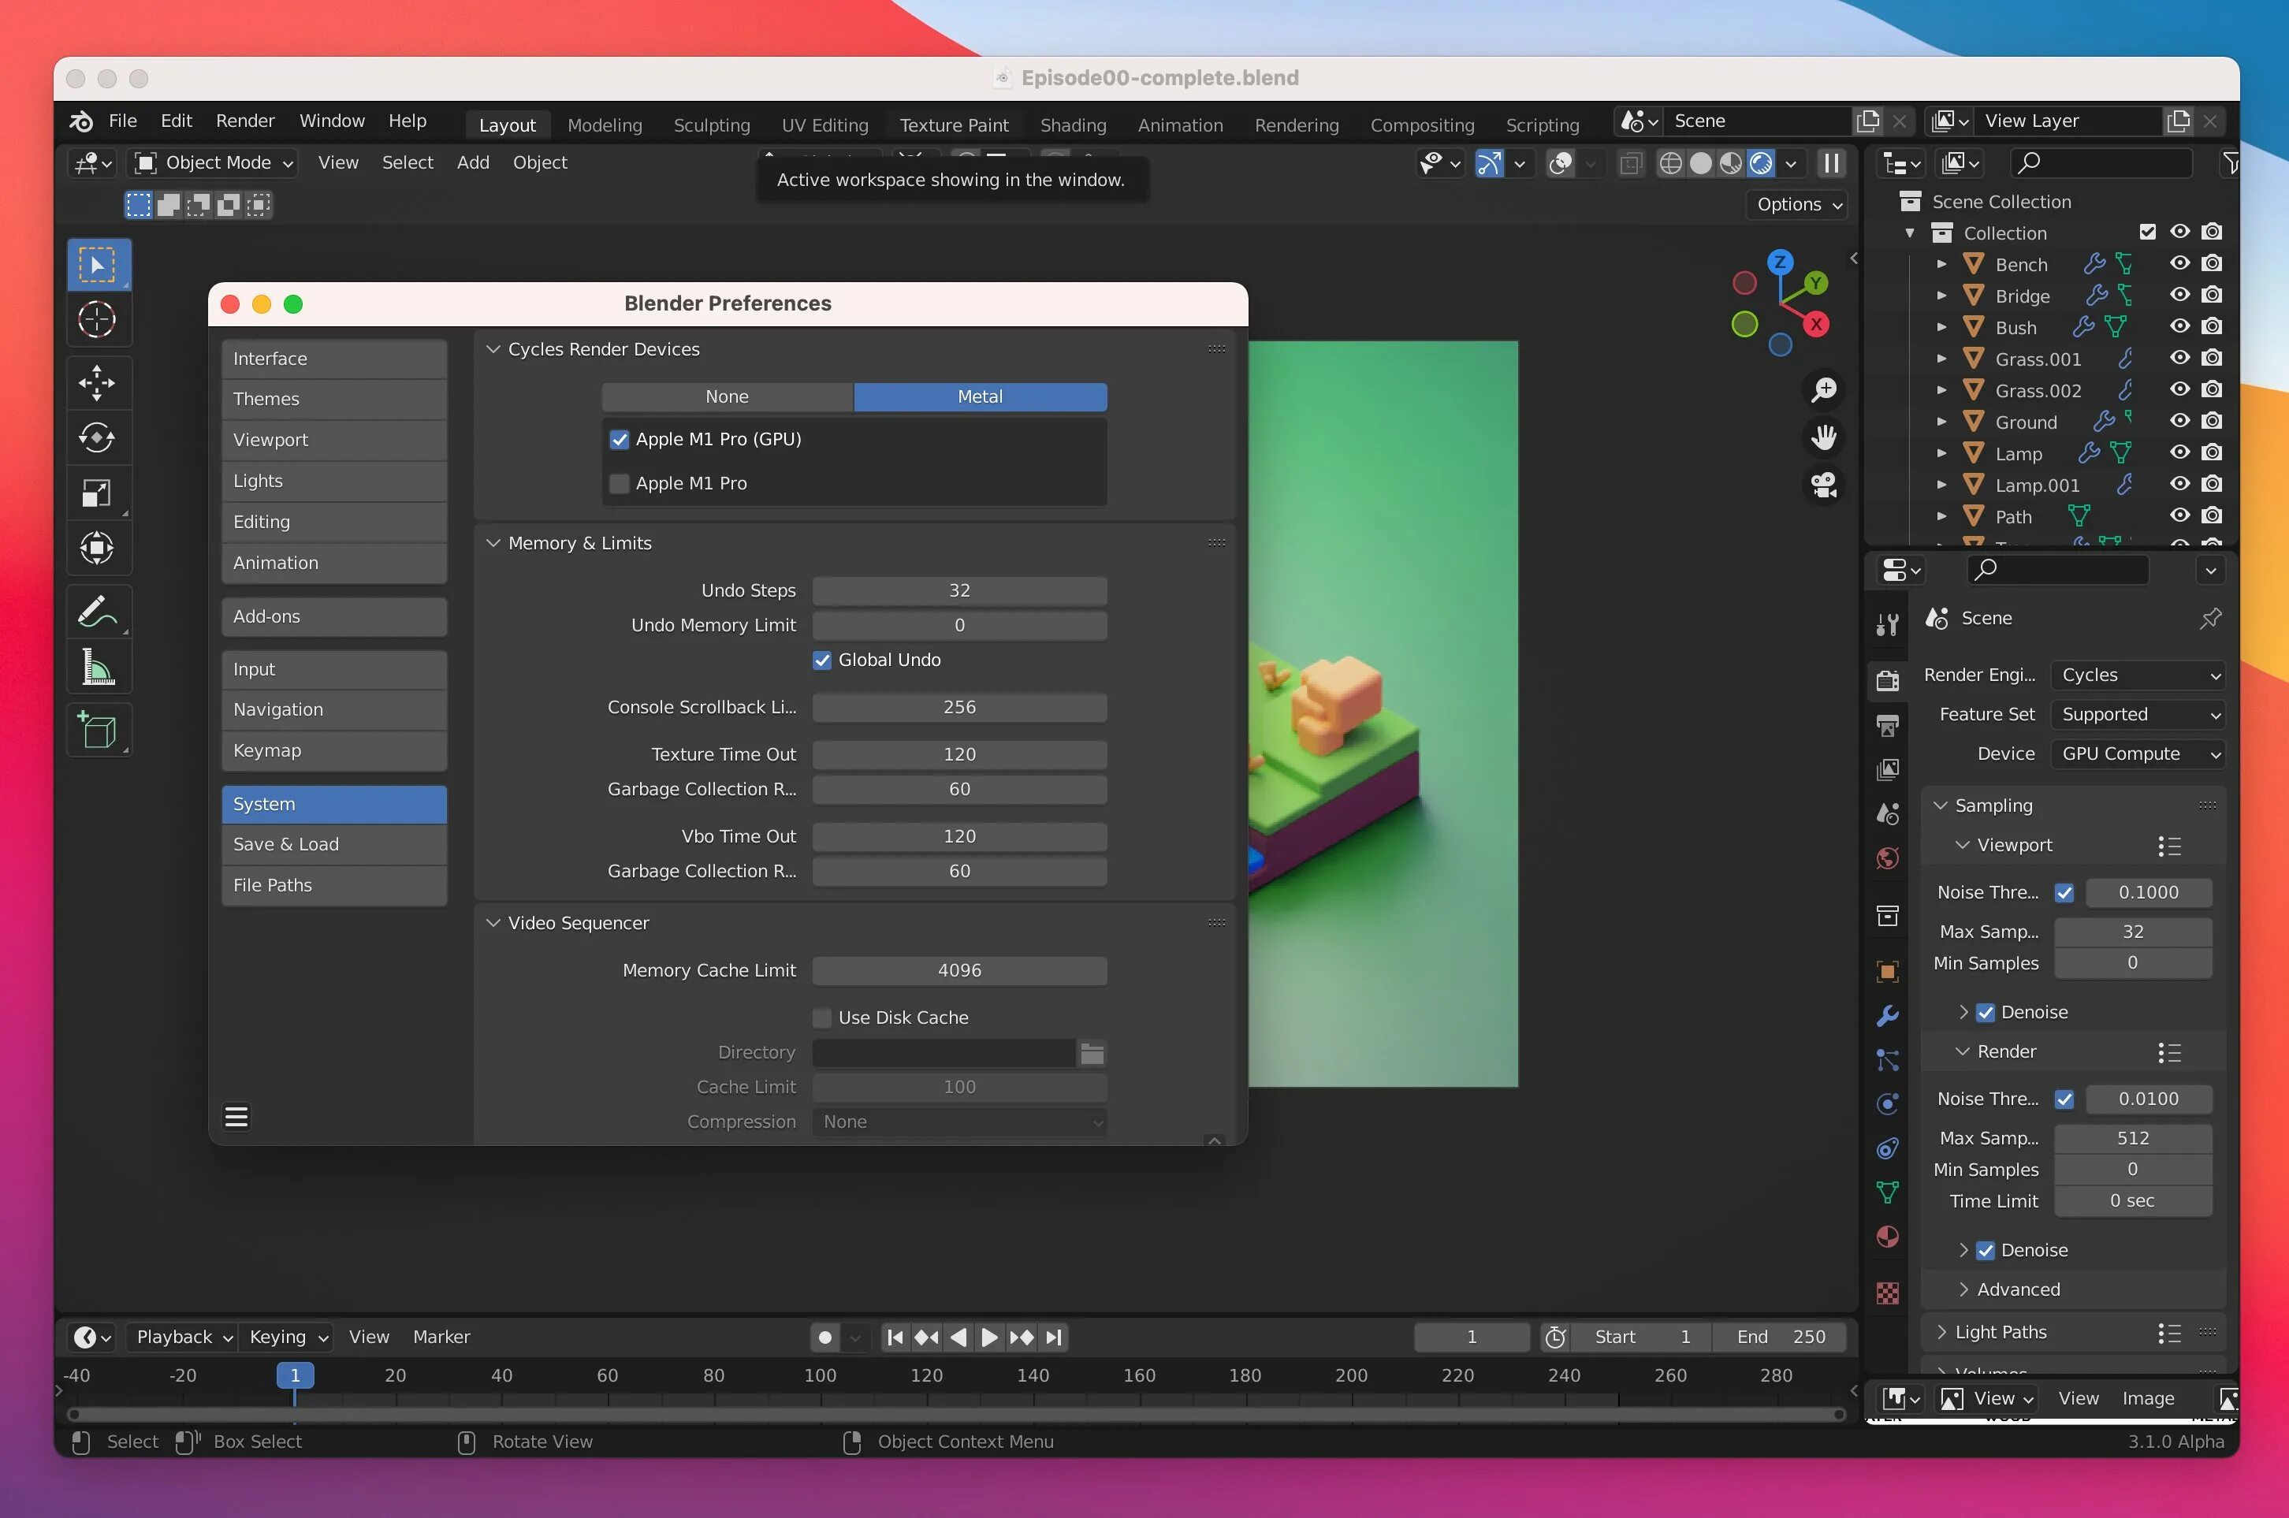Select the Annotate pencil tool
Viewport: 2289px width, 1518px height.
(x=97, y=612)
